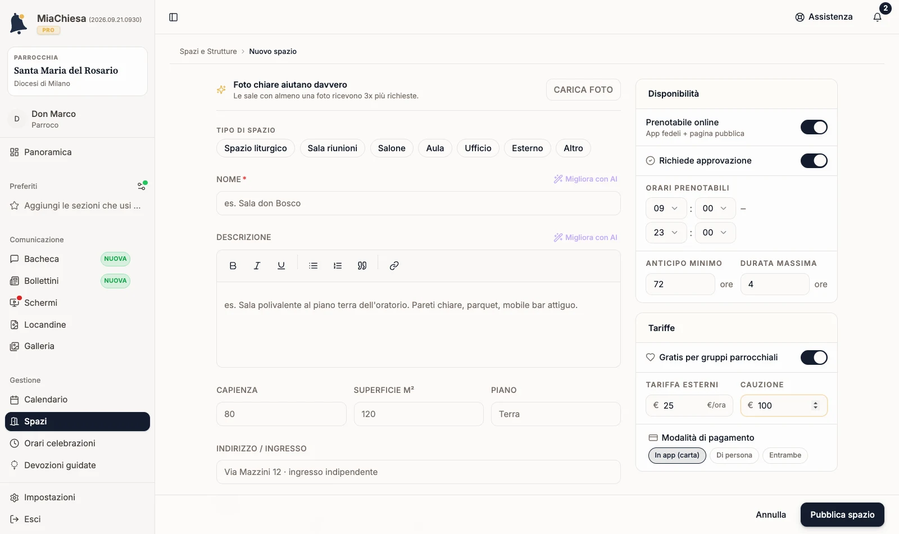The height and width of the screenshot is (534, 899).
Task: Click Annulla button
Action: pyautogui.click(x=771, y=515)
